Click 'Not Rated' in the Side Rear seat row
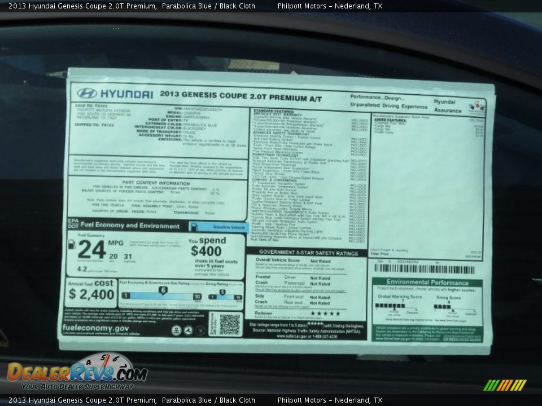 coord(320,303)
